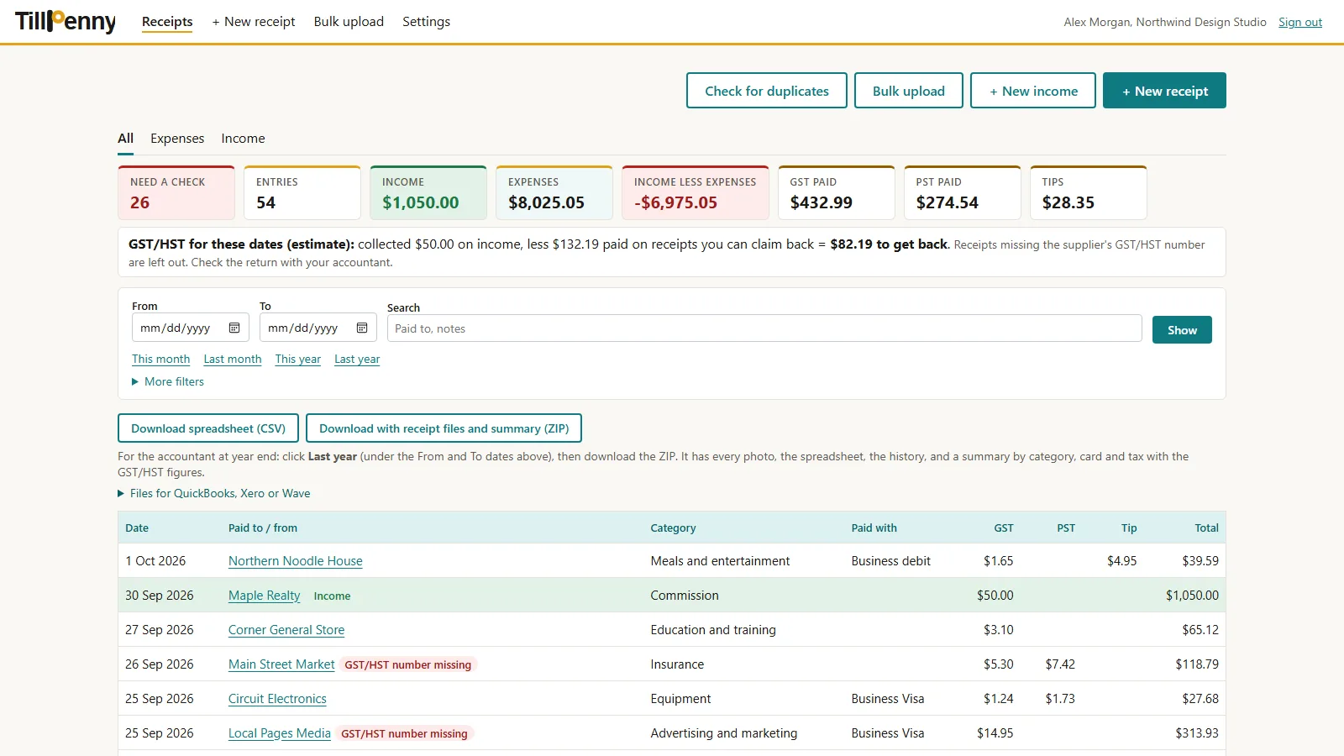
Task: Click the teal + New receipt button
Action: pyautogui.click(x=1164, y=91)
